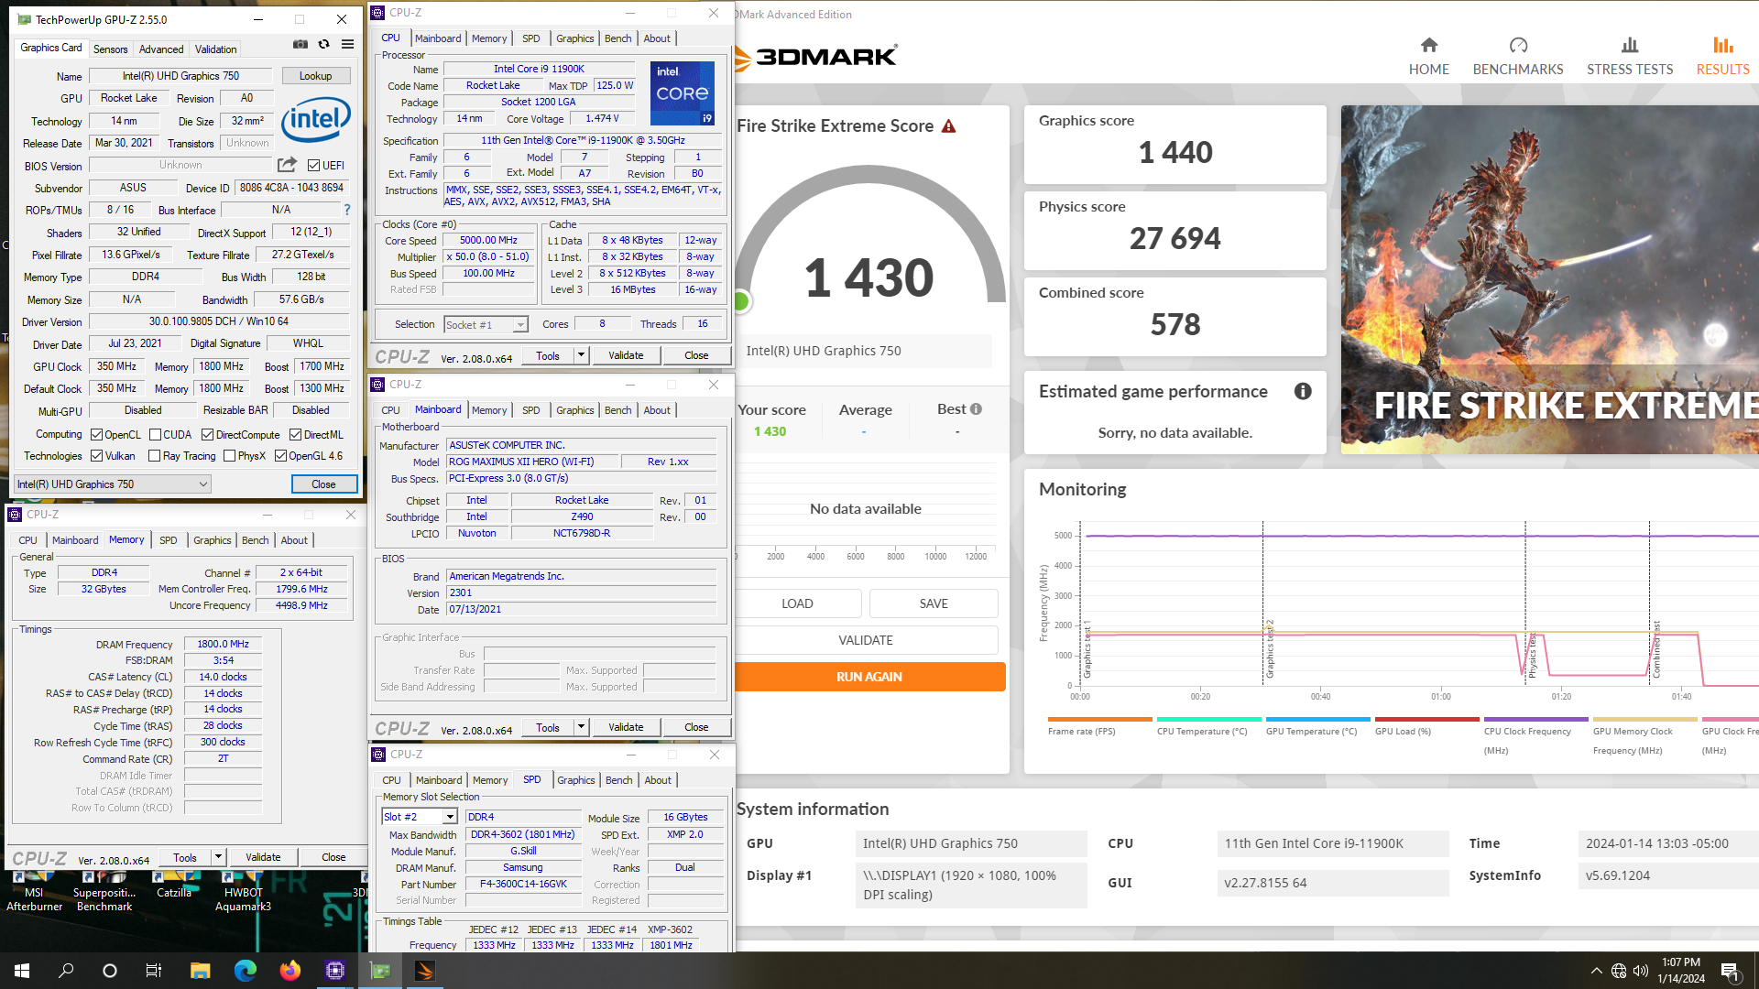Open the Bench tab in top CPU-Z window
This screenshot has height=989, width=1759.
617,38
